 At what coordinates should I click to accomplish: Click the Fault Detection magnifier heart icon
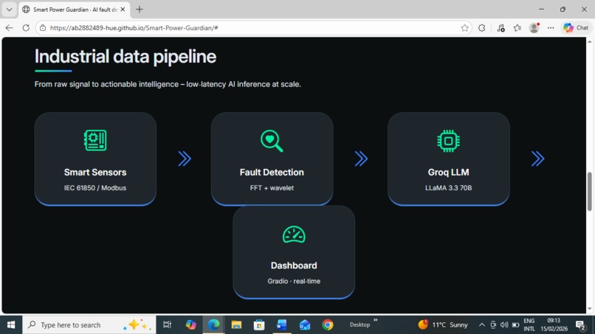[x=272, y=141]
